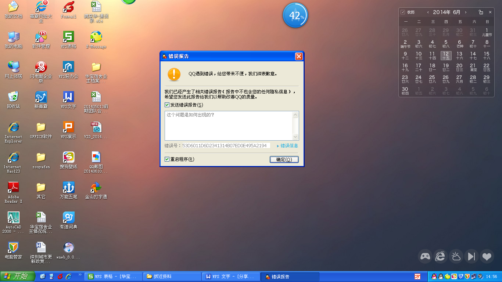Go to previous month in calendar
The height and width of the screenshot is (282, 502).
[x=428, y=12]
